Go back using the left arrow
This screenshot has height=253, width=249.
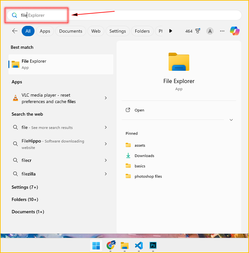(15, 31)
